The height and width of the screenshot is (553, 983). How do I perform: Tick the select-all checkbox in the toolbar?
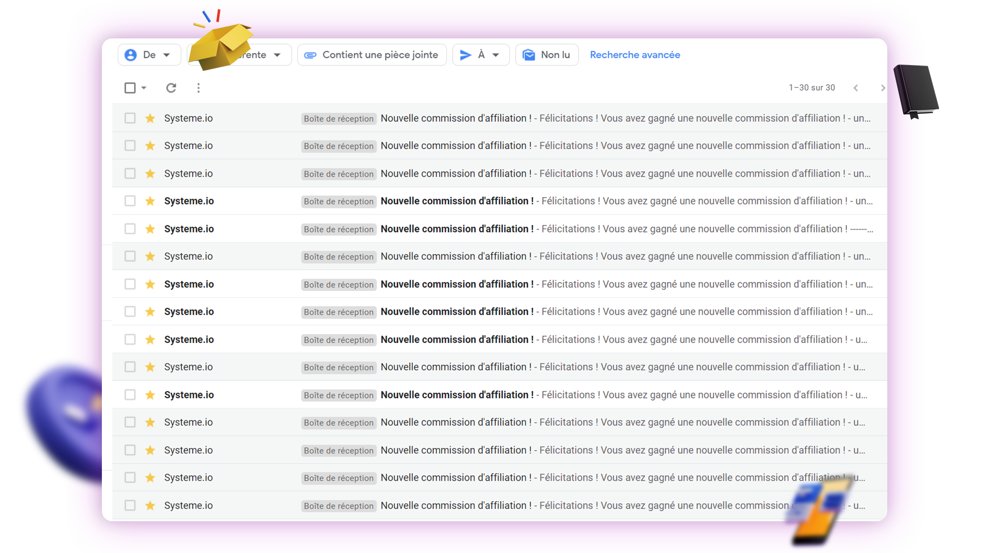(130, 88)
